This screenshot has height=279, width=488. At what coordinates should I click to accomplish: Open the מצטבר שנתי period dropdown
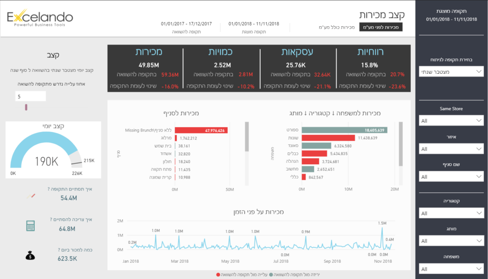[451, 71]
